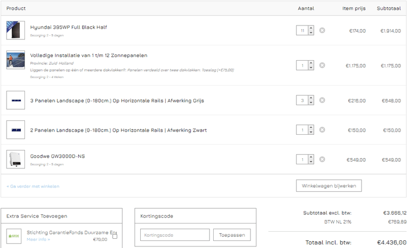Increase quantity of Hyundai 395WP panels
Viewport: 408px width, 248px height.
click(x=311, y=29)
